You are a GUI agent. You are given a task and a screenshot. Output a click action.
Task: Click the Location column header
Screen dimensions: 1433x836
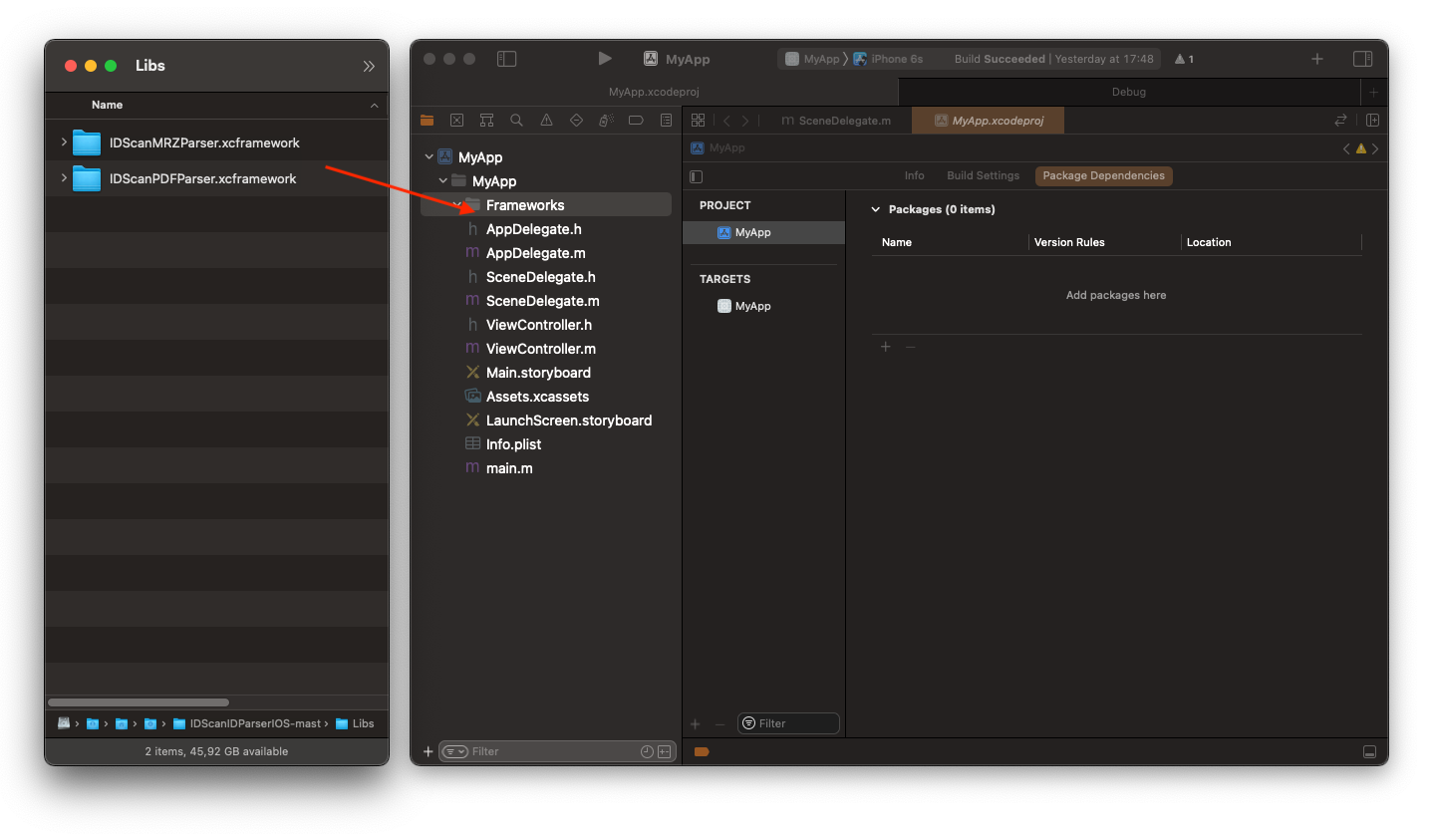(1209, 242)
